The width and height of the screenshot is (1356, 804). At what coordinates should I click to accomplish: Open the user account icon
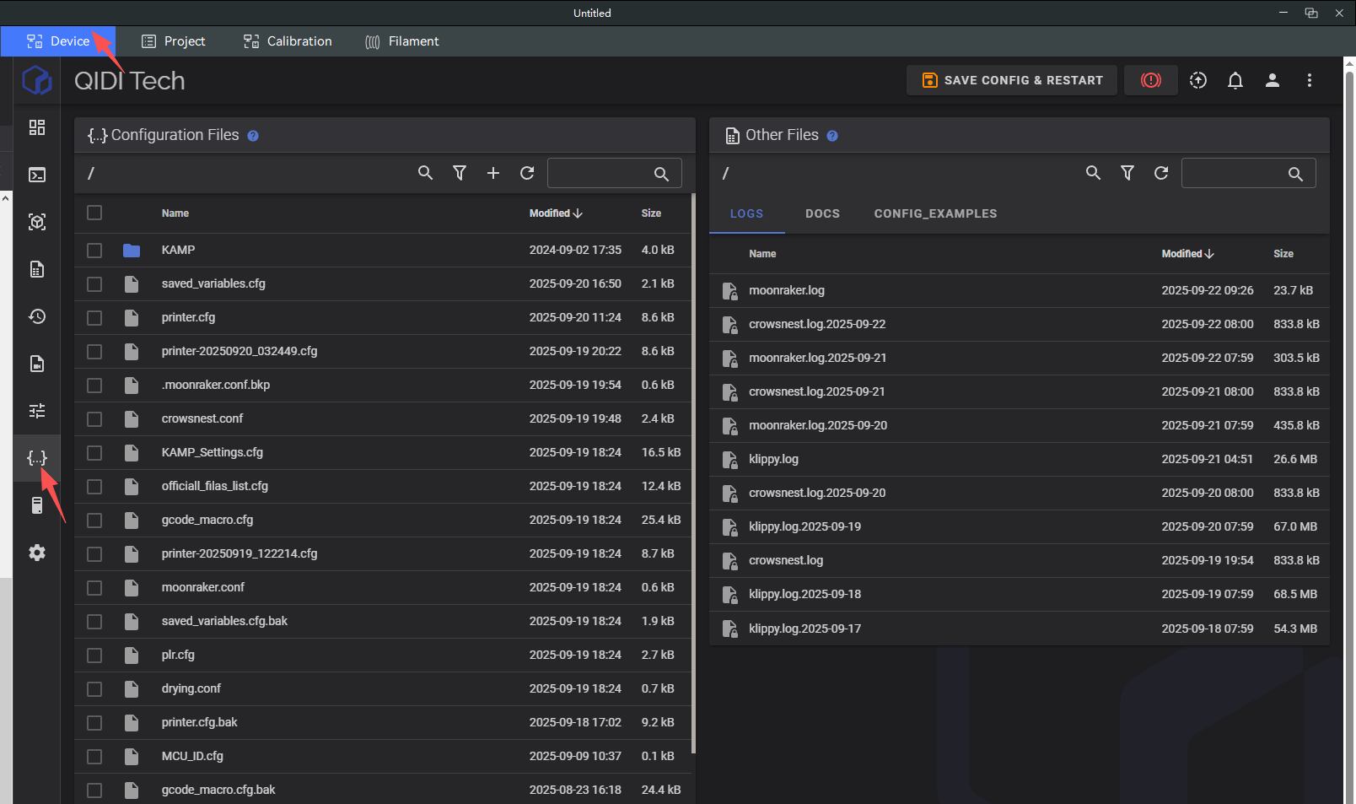(x=1272, y=80)
